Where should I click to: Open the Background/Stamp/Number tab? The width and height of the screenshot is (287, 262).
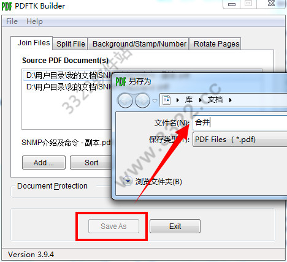pyautogui.click(x=139, y=44)
